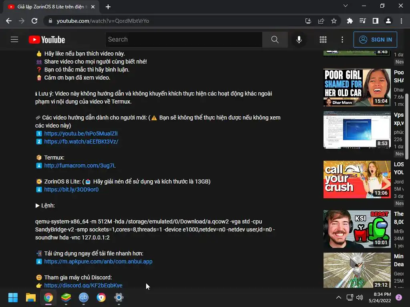The height and width of the screenshot is (307, 410).
Task: Open the Extensions puzzle icon
Action: point(350,21)
